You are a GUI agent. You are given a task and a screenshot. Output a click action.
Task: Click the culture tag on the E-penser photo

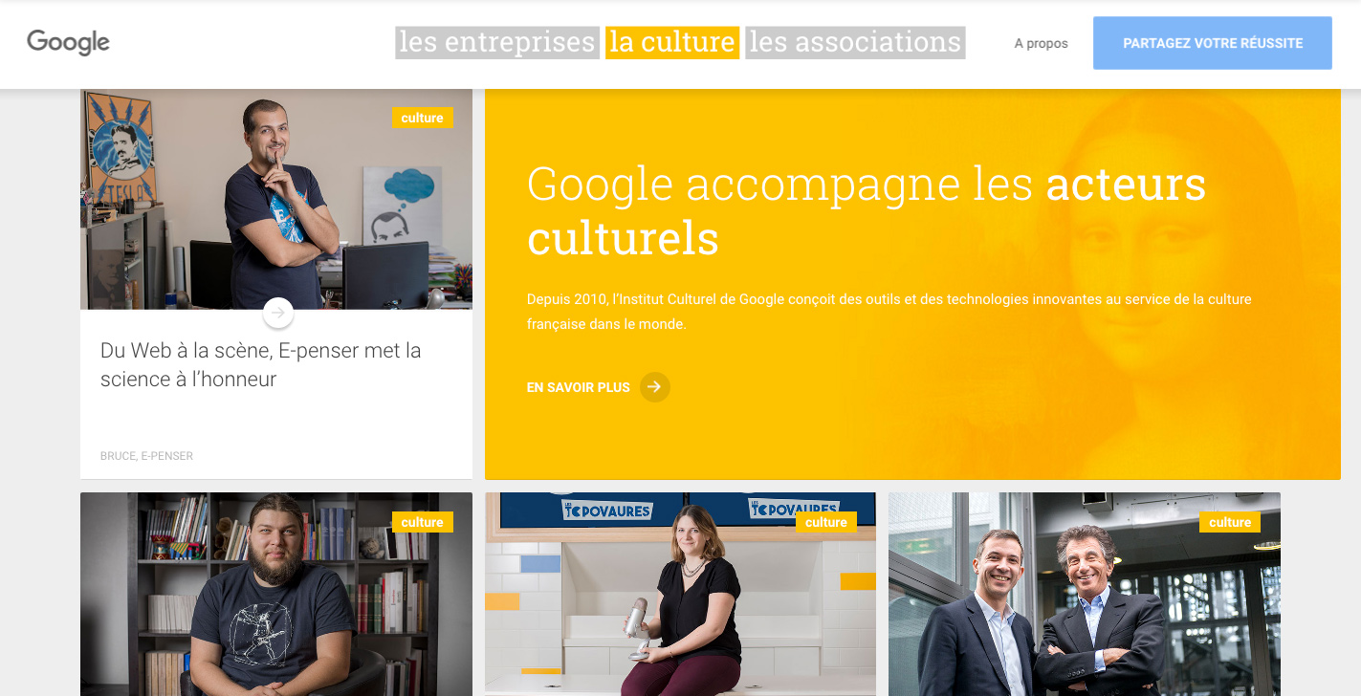tap(422, 118)
